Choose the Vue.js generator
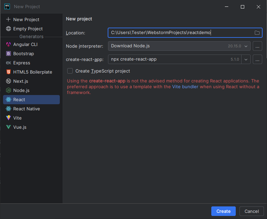 [32, 127]
